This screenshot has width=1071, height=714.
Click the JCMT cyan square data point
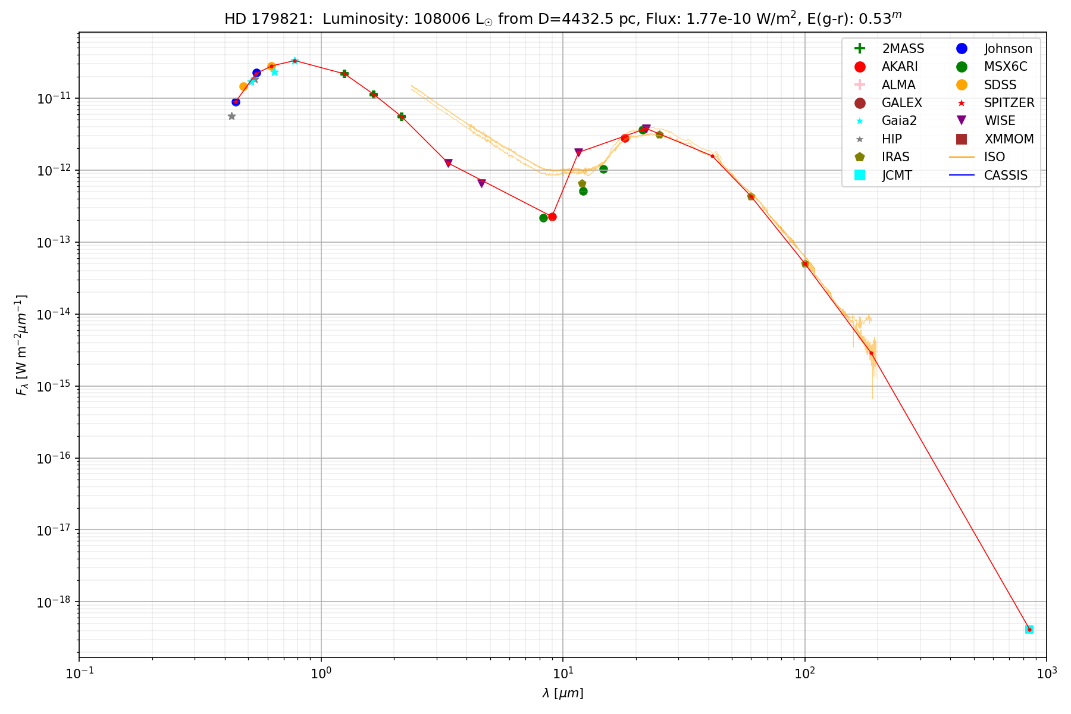(1029, 630)
